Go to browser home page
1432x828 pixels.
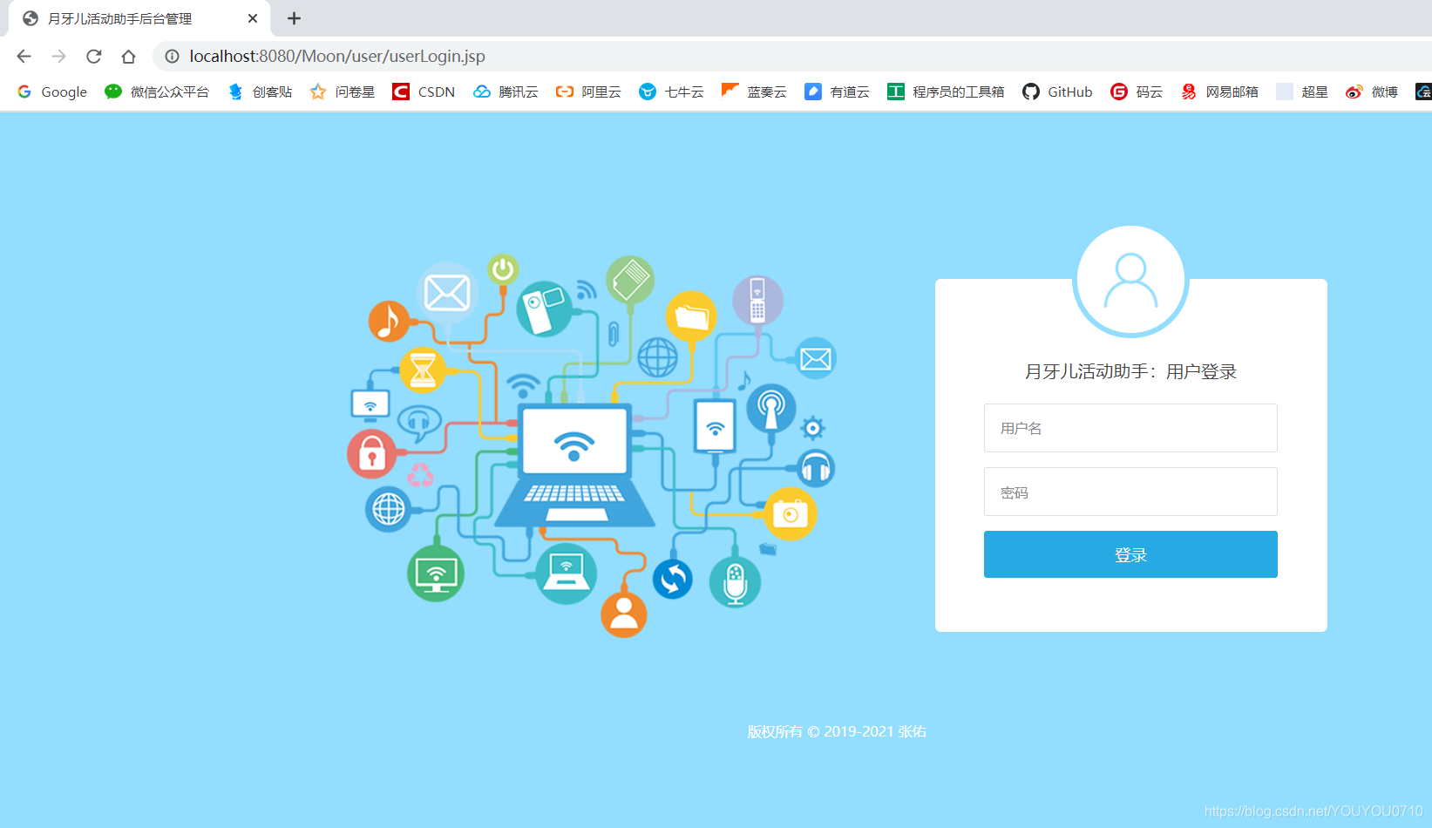click(129, 56)
